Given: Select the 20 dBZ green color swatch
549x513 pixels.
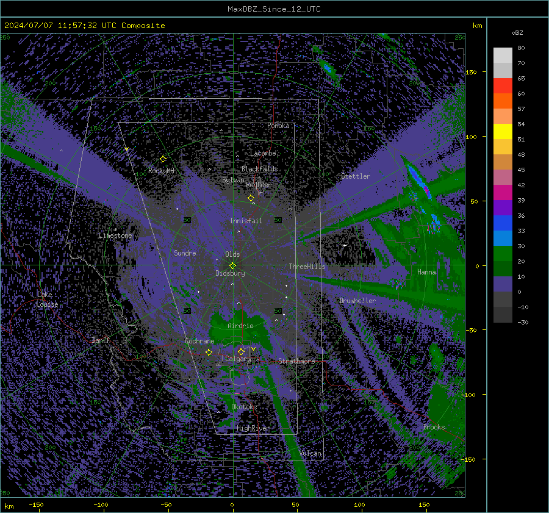Looking at the screenshot, I should [503, 254].
